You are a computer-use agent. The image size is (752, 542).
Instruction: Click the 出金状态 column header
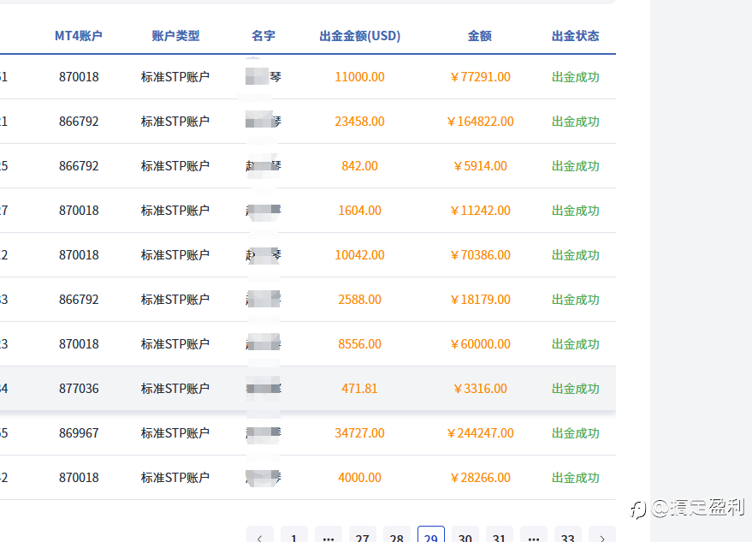[x=576, y=36]
